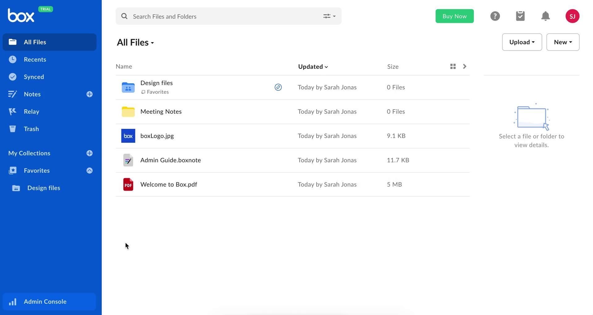The width and height of the screenshot is (593, 315).
Task: Open the Help question mark icon
Action: click(x=495, y=16)
